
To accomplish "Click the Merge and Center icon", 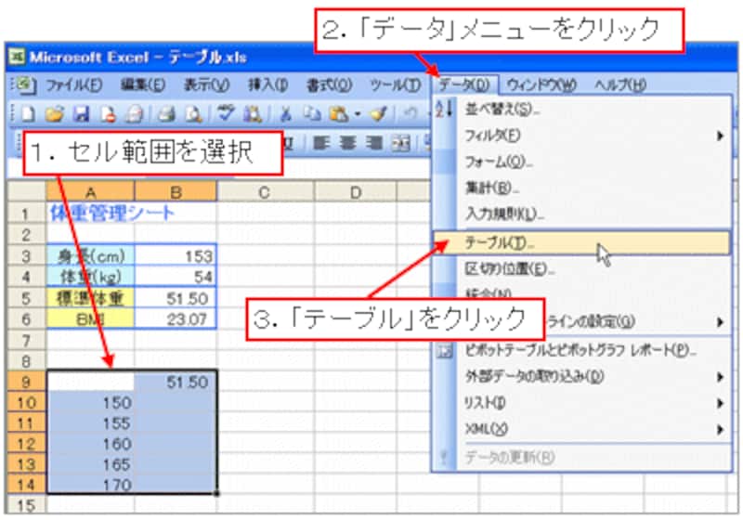I will (400, 144).
